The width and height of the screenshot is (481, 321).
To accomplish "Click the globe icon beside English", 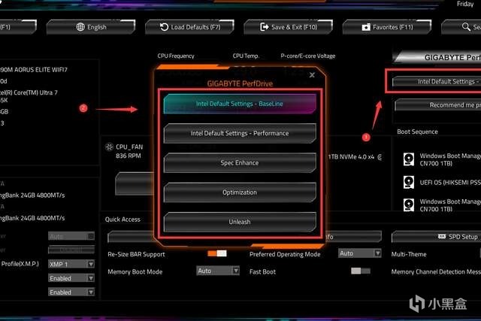I will (x=80, y=27).
